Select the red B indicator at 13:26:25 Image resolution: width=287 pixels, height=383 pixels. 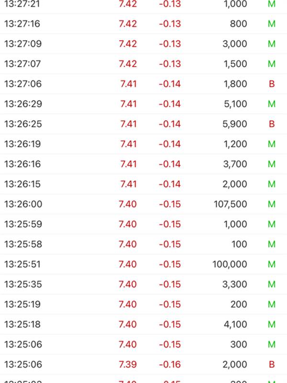[x=272, y=124]
